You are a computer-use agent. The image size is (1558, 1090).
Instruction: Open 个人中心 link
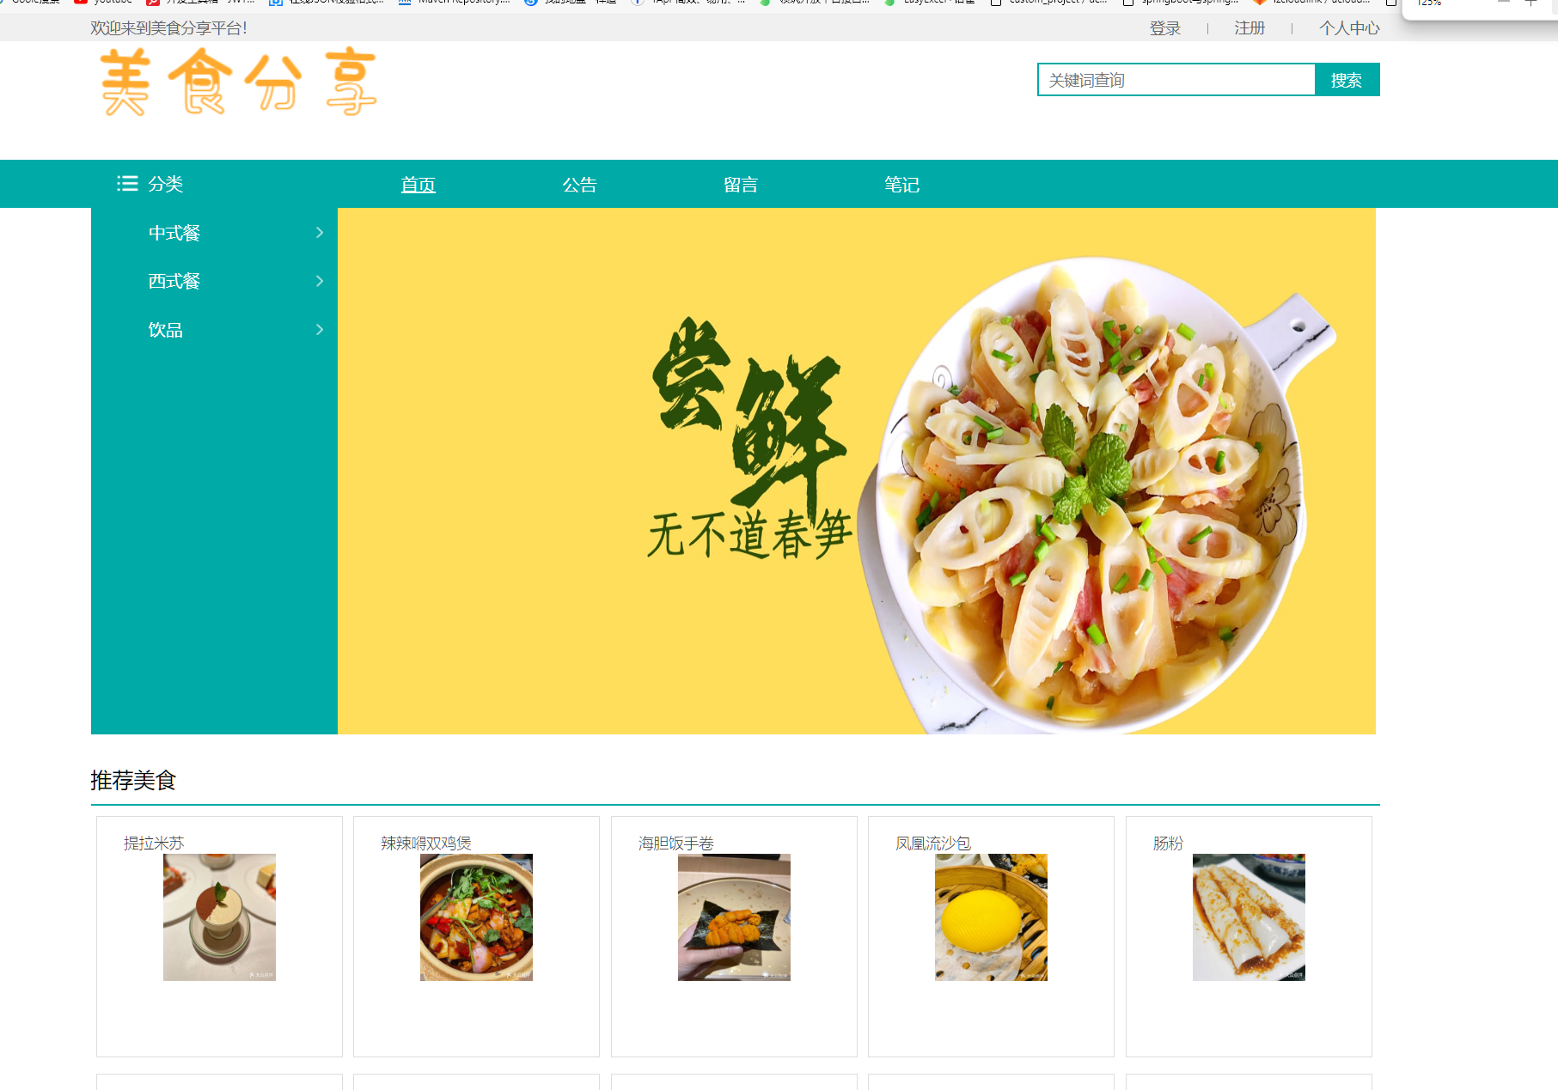coord(1349,28)
